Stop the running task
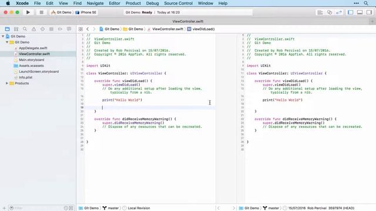 (42, 12)
